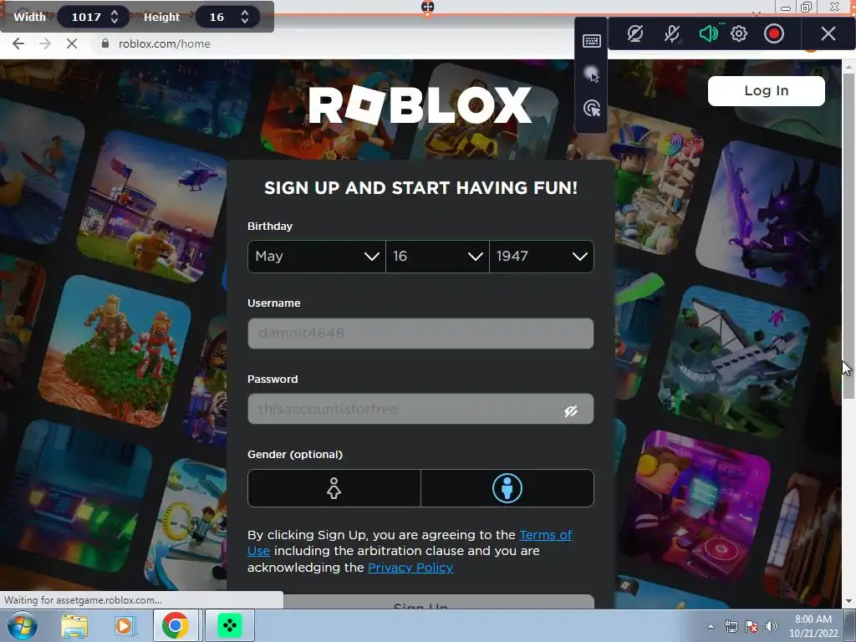856x642 pixels.
Task: Toggle system audio with the green speaker icon
Action: pos(709,33)
